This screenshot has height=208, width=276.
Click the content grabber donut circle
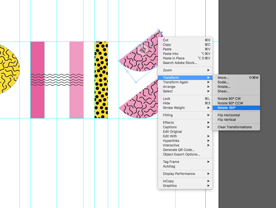143,50
